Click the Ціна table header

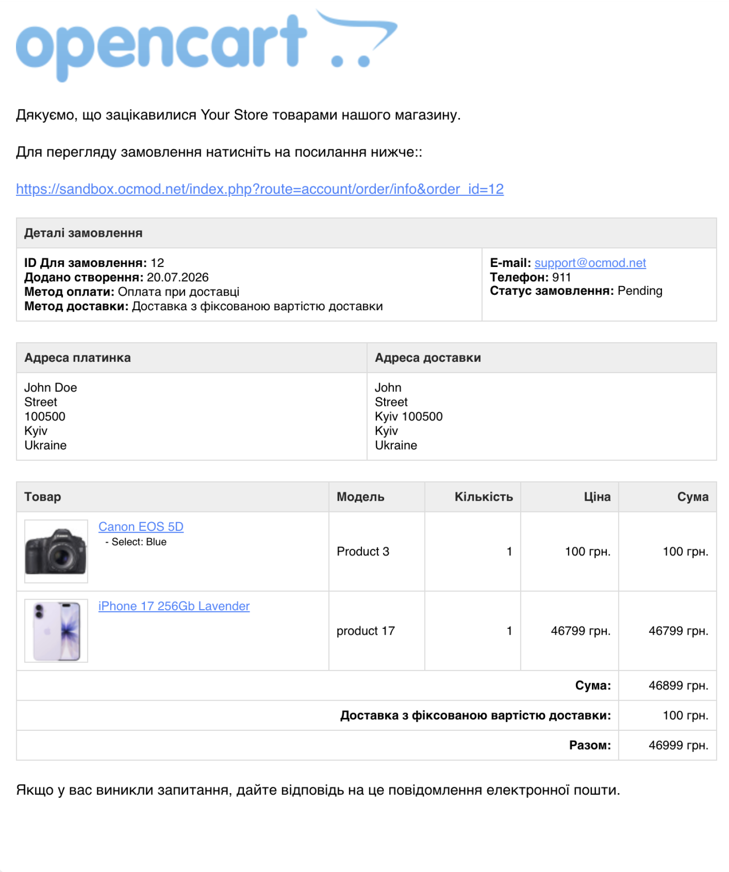click(597, 497)
